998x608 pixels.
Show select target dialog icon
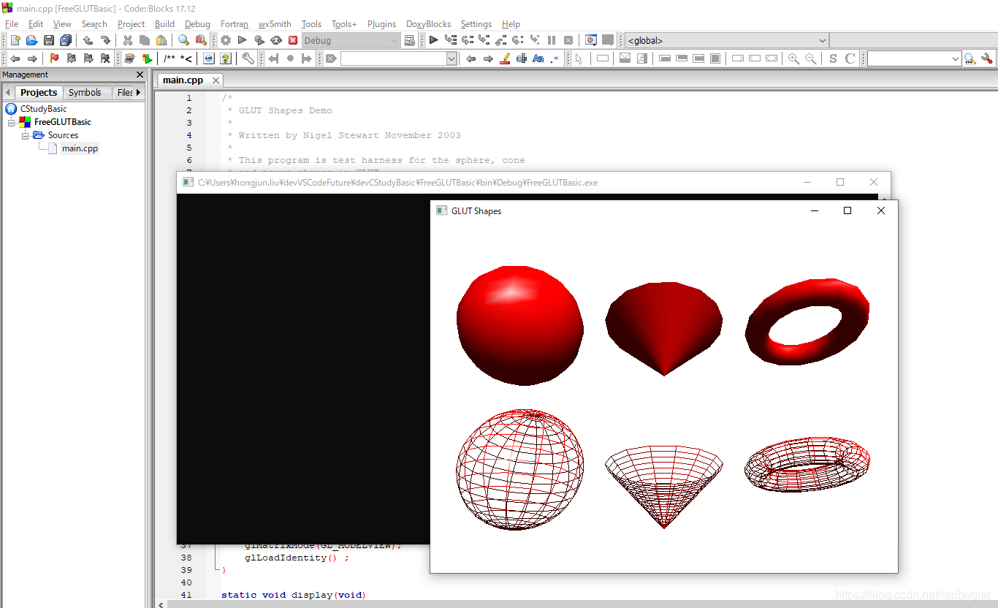point(409,41)
